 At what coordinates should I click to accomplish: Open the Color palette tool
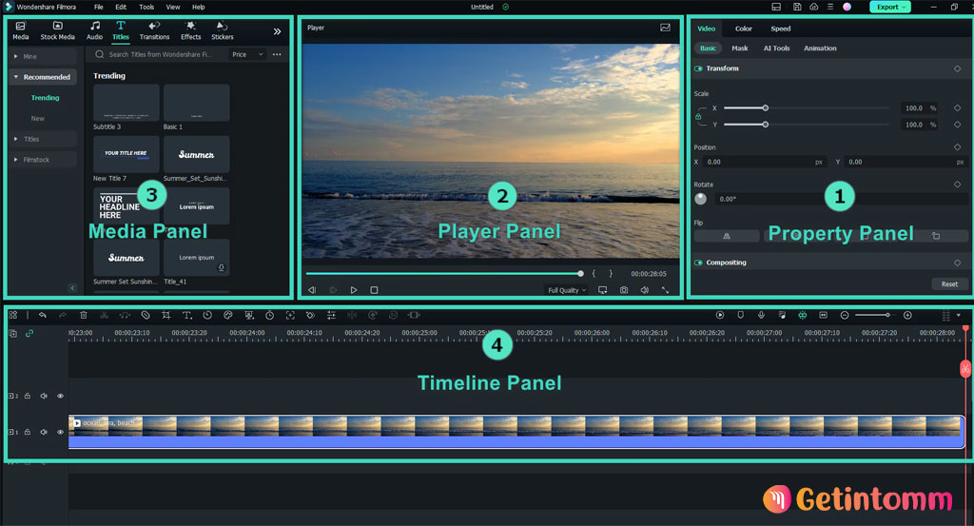[x=228, y=316]
